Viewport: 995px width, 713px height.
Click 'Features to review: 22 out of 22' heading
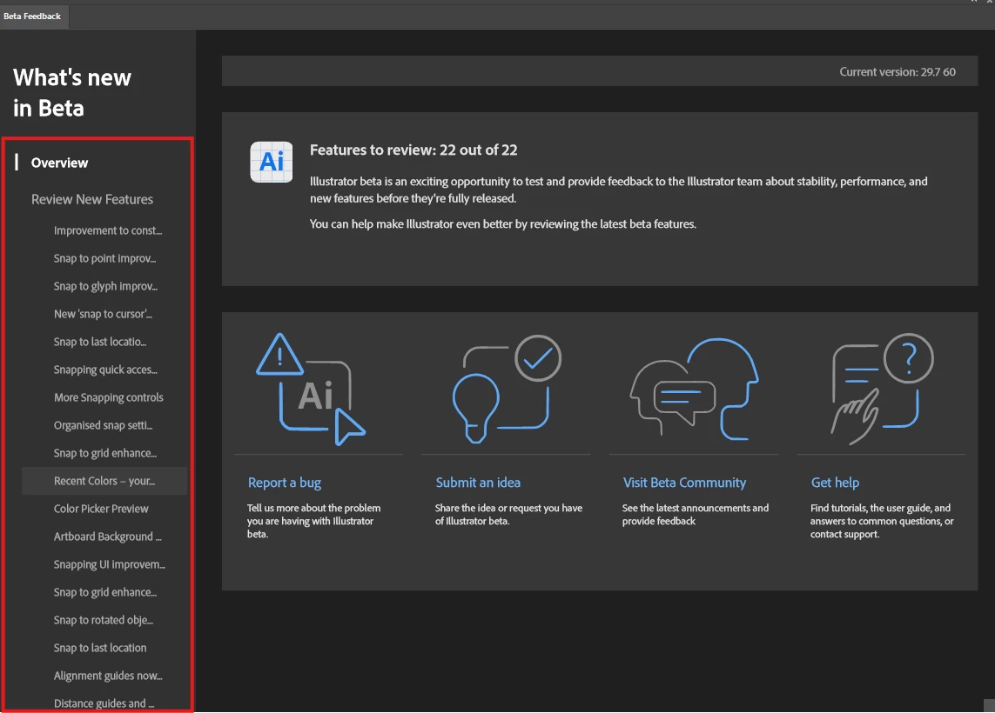[413, 150]
